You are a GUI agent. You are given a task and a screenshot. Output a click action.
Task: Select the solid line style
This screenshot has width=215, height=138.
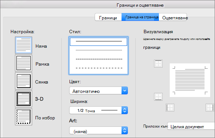(99, 41)
